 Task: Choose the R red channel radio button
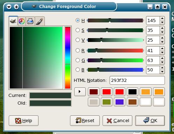78,50
